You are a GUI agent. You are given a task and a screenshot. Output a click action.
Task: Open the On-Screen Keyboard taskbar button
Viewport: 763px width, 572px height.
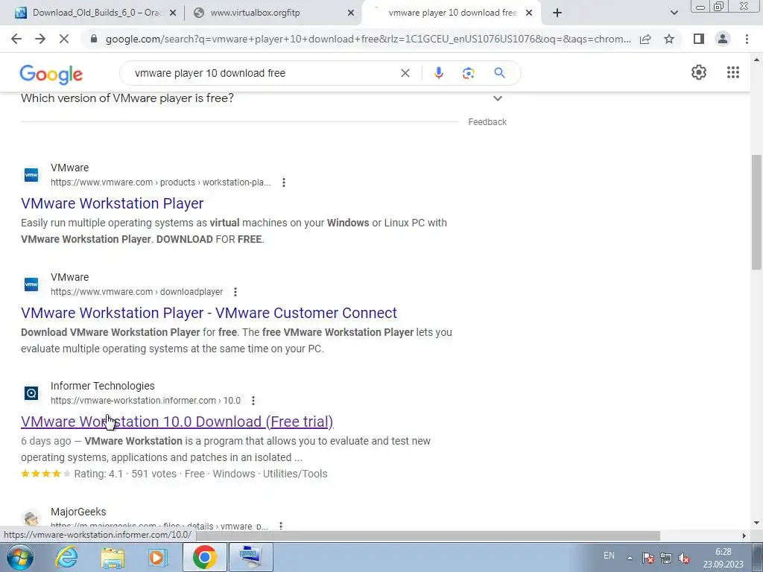250,557
